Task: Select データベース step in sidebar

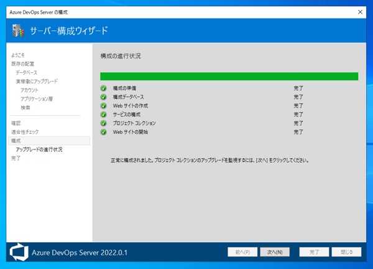Action: [26, 73]
